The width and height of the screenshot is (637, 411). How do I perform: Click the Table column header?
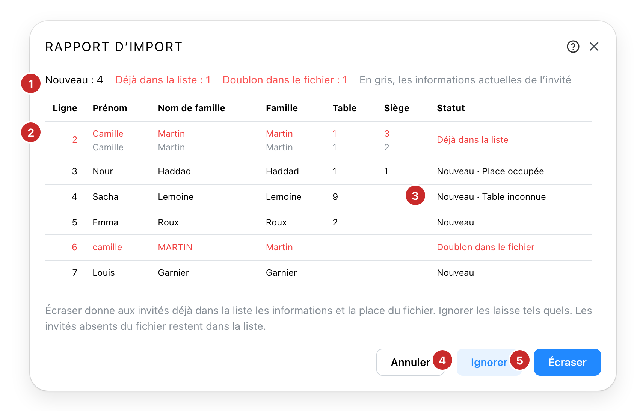click(x=344, y=108)
